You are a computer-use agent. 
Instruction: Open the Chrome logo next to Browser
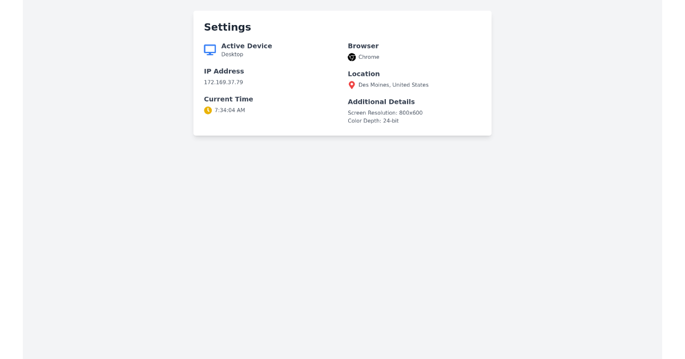352,57
